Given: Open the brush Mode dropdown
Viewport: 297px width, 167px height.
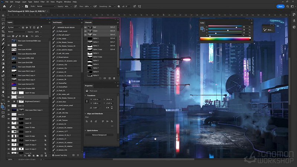Looking at the screenshot, I should [x=46, y=6].
